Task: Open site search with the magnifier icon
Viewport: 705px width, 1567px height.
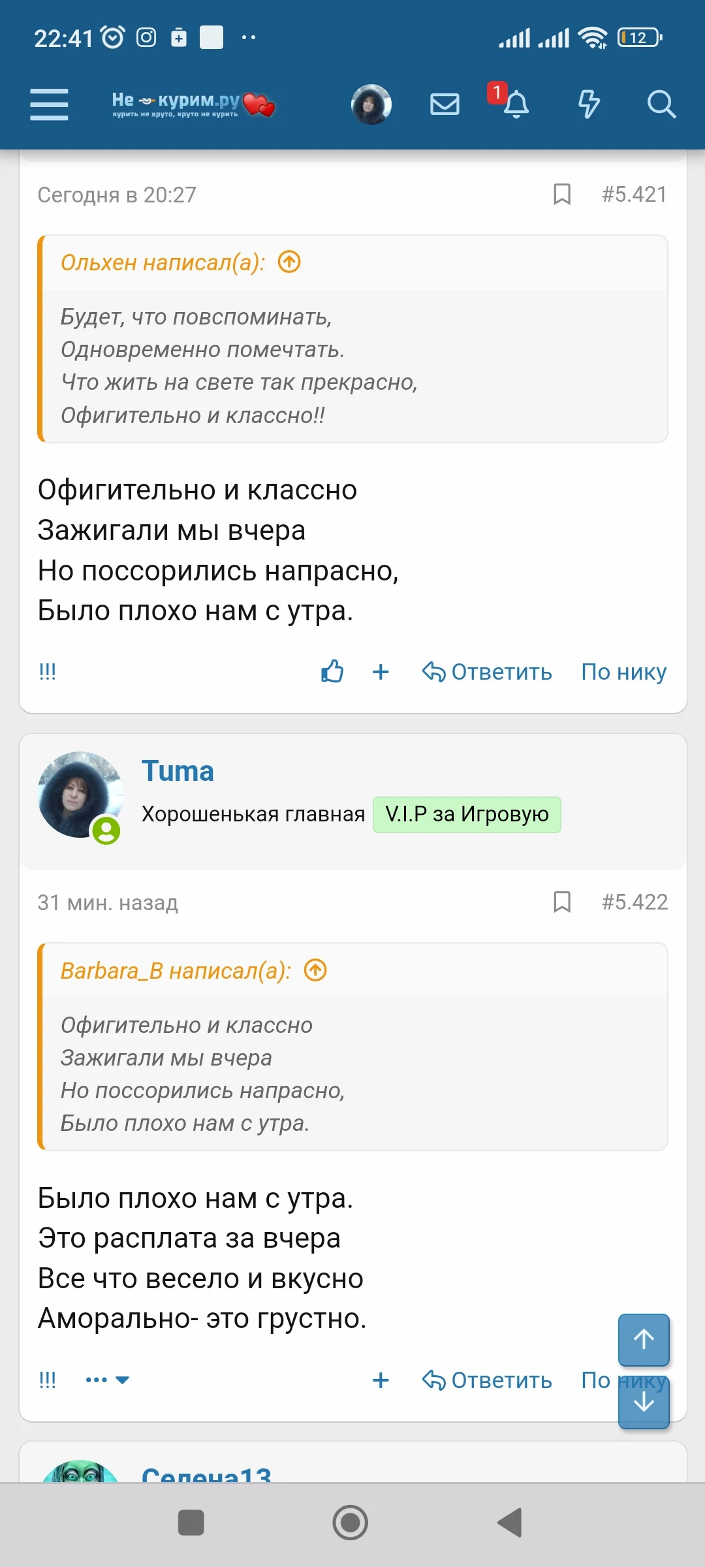Action: click(x=662, y=104)
